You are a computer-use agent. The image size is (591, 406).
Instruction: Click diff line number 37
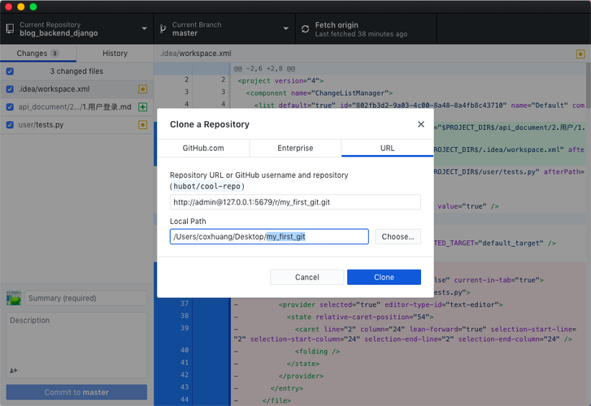pos(185,304)
